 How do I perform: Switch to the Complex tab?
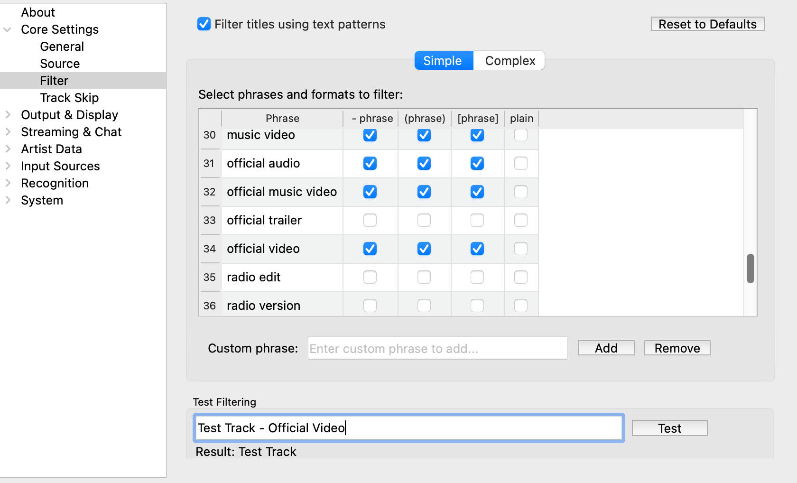[x=510, y=61]
